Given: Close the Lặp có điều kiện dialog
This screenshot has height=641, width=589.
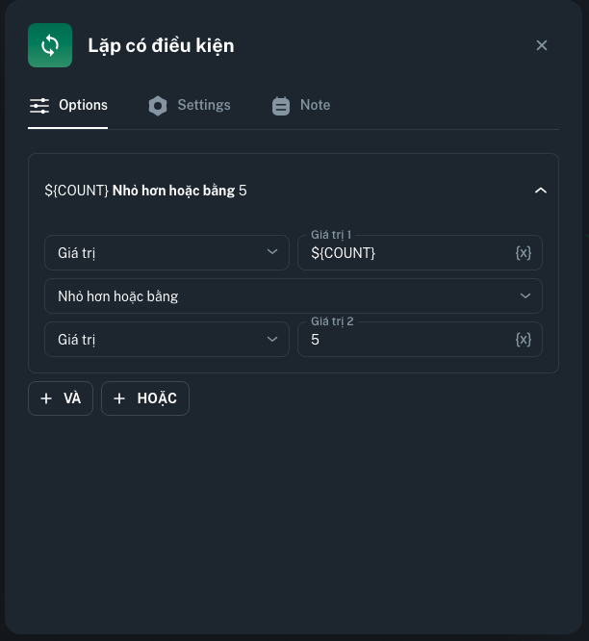Looking at the screenshot, I should coord(542,45).
